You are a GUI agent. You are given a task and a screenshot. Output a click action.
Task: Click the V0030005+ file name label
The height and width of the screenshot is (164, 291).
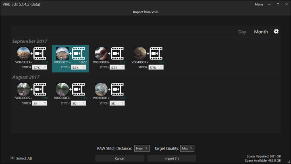(23, 98)
